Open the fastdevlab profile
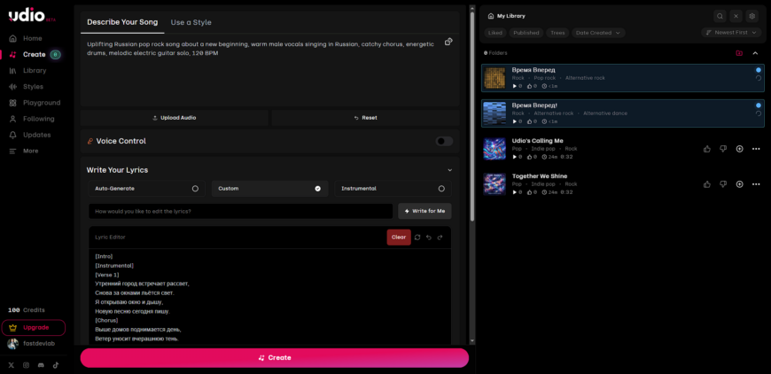This screenshot has height=374, width=771. pos(30,344)
